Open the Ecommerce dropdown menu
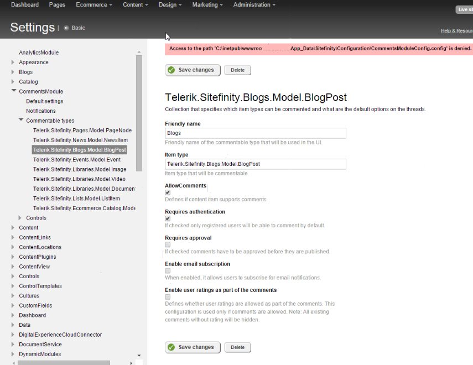The image size is (473, 365). [94, 5]
